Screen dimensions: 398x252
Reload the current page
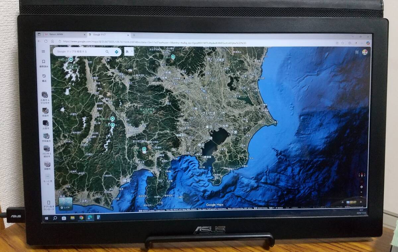point(45,41)
